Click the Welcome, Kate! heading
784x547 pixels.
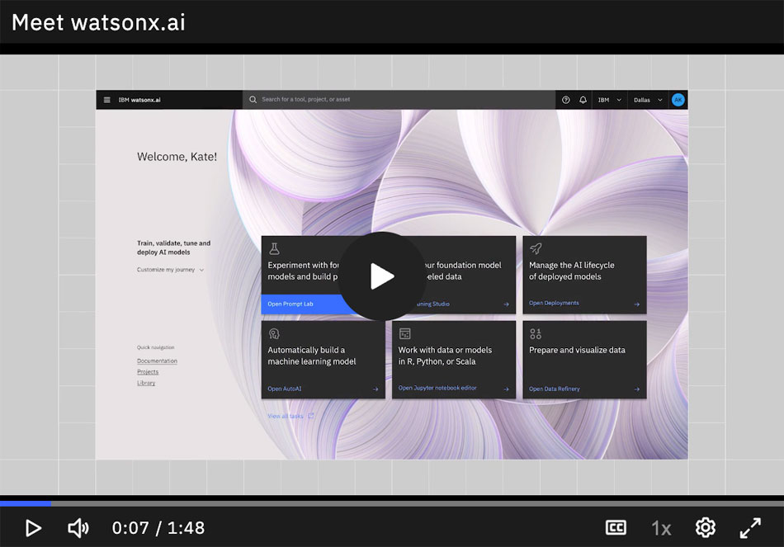point(177,157)
